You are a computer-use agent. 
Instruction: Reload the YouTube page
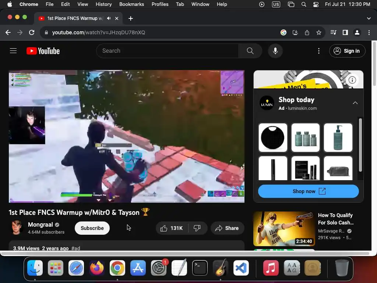pyautogui.click(x=32, y=32)
